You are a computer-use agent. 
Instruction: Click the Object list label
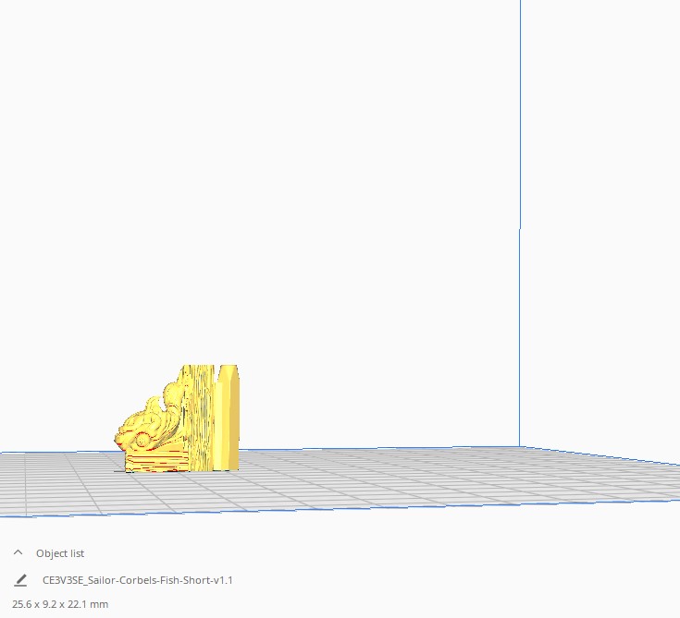tap(60, 553)
